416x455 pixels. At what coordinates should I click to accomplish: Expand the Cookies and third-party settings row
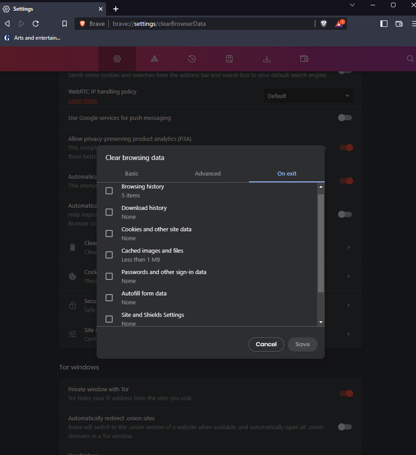[x=348, y=276]
